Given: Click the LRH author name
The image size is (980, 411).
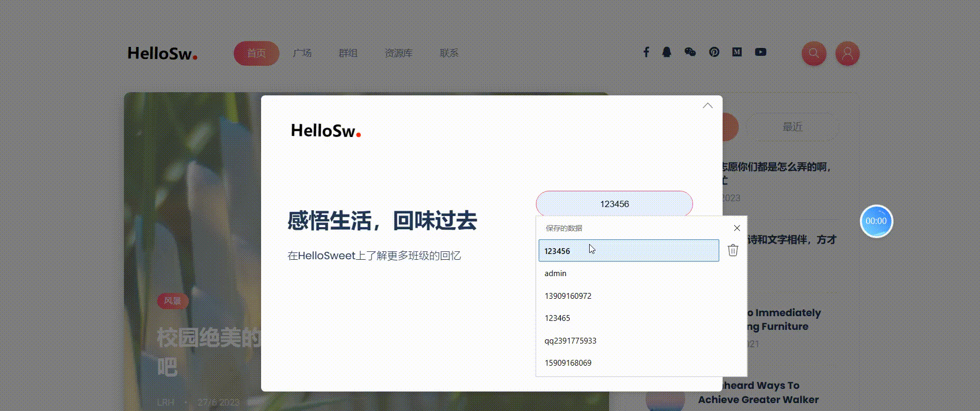Looking at the screenshot, I should (x=166, y=402).
